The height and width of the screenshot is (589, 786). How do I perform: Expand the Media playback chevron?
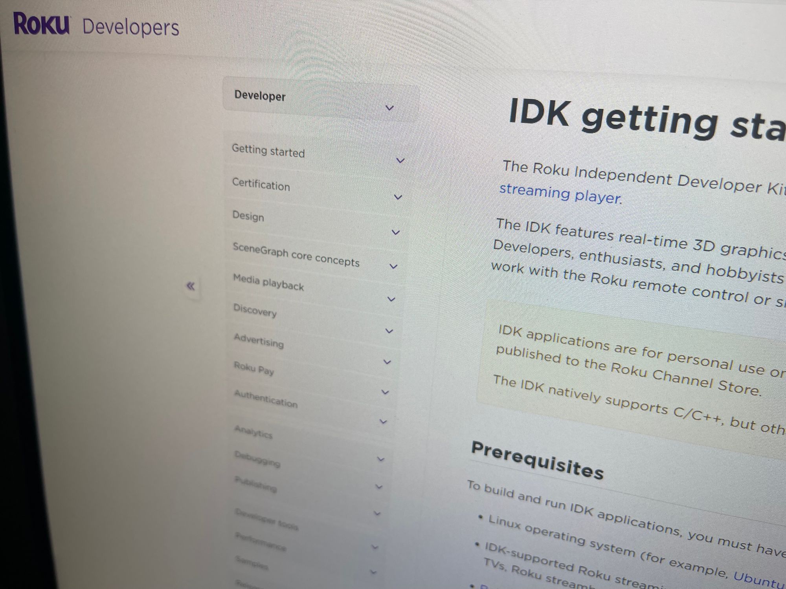point(391,299)
